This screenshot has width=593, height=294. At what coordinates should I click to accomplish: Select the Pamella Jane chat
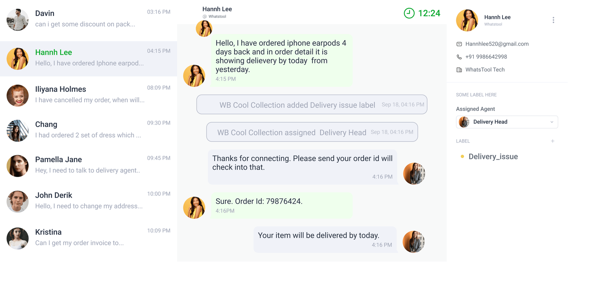[x=88, y=165]
